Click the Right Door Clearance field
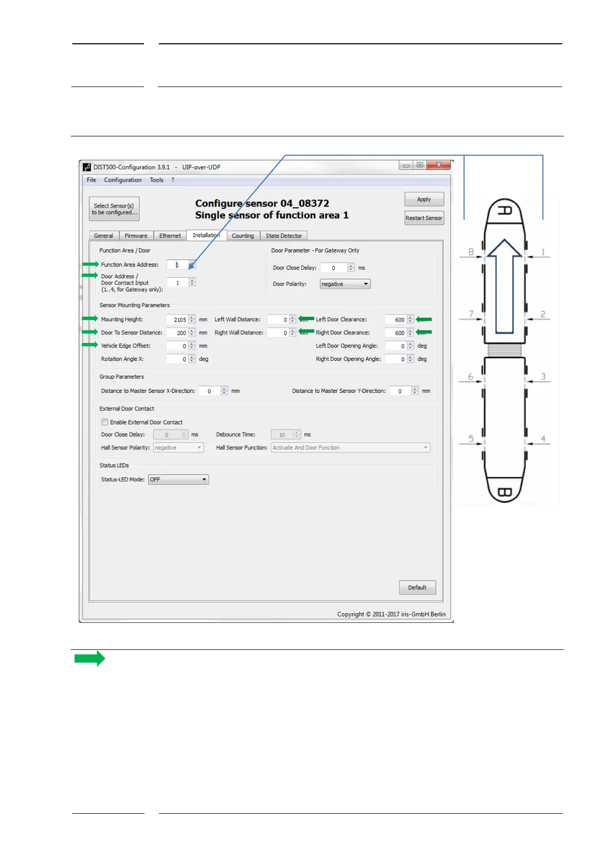This screenshot has width=606, height=857. 396,333
